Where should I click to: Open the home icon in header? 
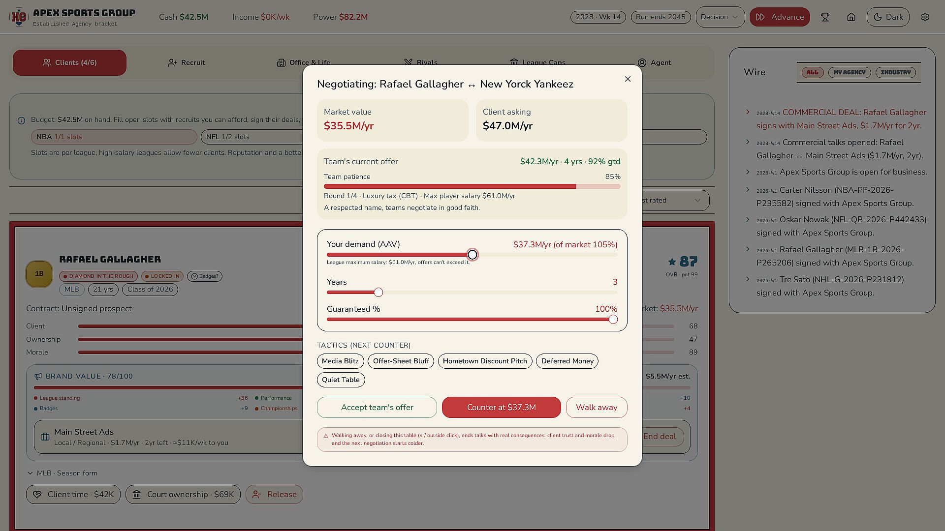[851, 17]
